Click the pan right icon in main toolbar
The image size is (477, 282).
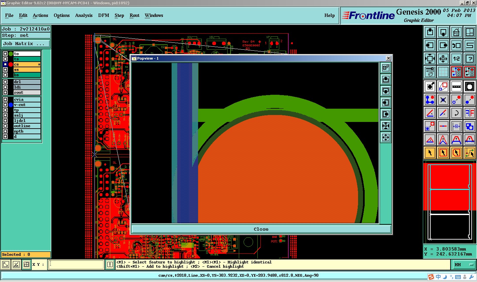point(443,45)
